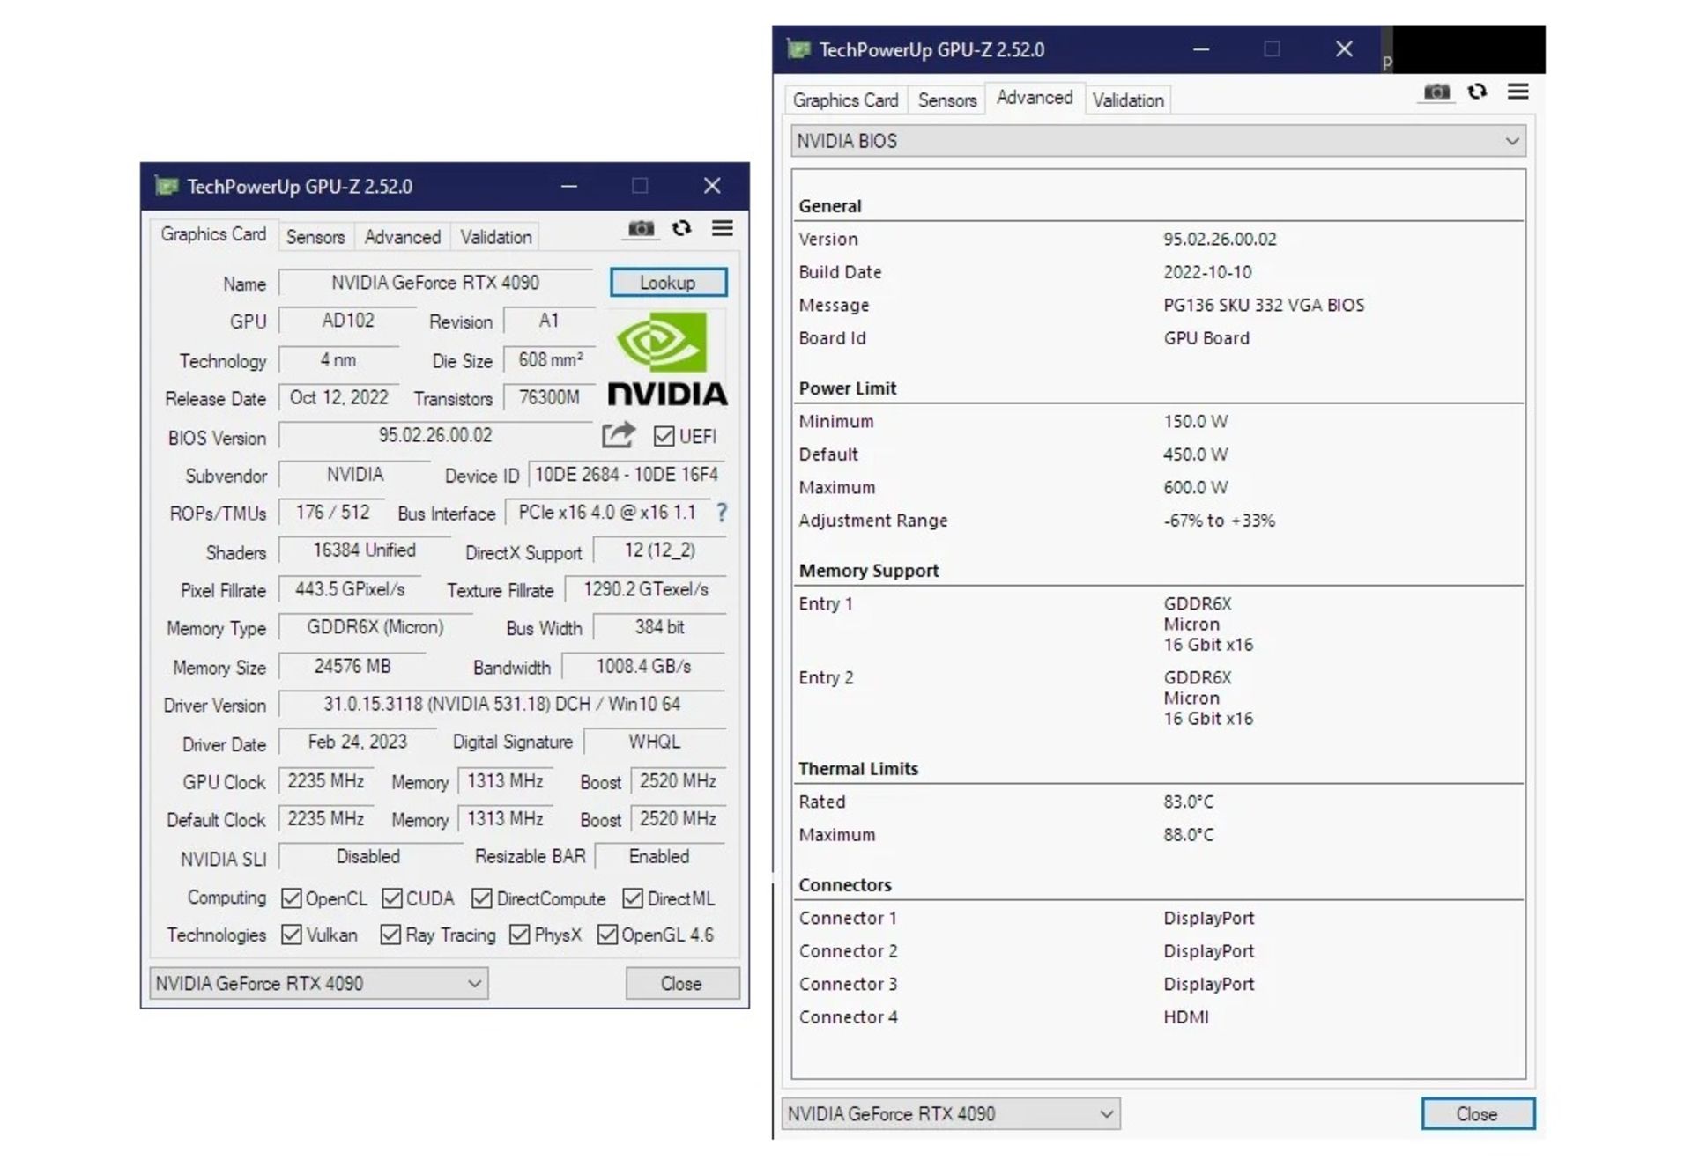Open hamburger menu in left GPU-Z window
The height and width of the screenshot is (1160, 1692).
pos(723,229)
